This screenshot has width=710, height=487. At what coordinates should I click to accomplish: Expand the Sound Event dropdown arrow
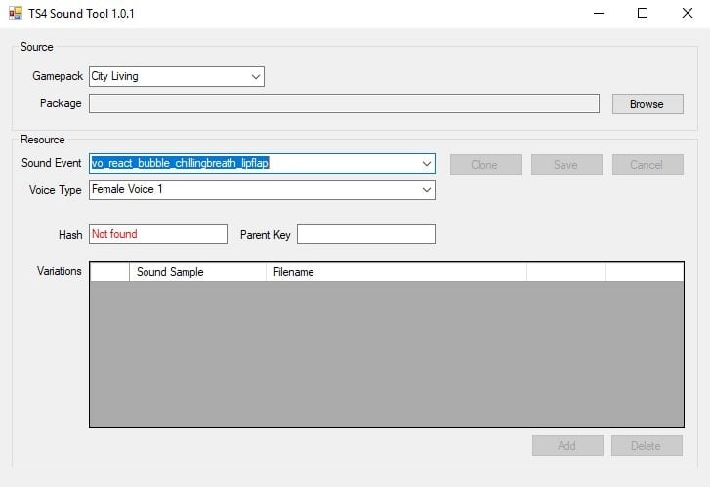(426, 163)
